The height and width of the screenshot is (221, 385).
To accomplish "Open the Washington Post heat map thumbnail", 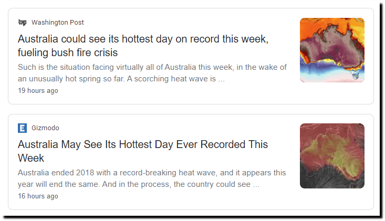I will (332, 50).
